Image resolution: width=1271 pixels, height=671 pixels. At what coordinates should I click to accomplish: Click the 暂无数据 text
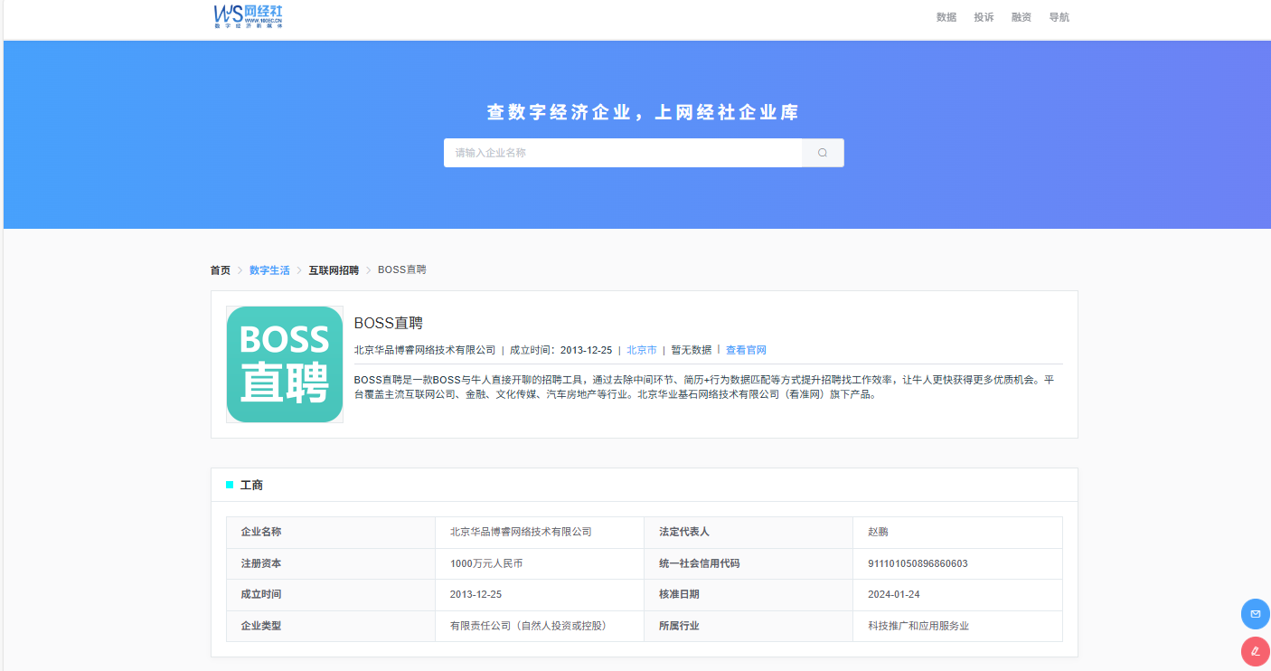tap(692, 350)
